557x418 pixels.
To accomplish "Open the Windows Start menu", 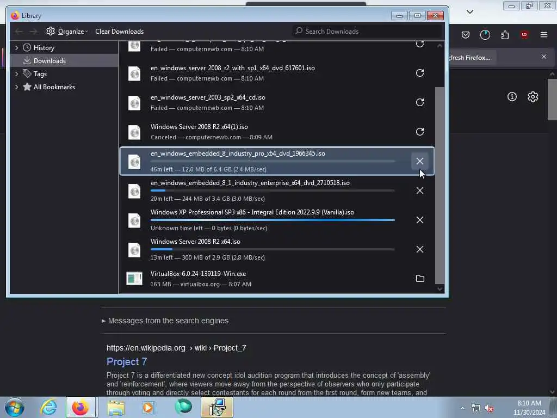I will click(x=15, y=407).
